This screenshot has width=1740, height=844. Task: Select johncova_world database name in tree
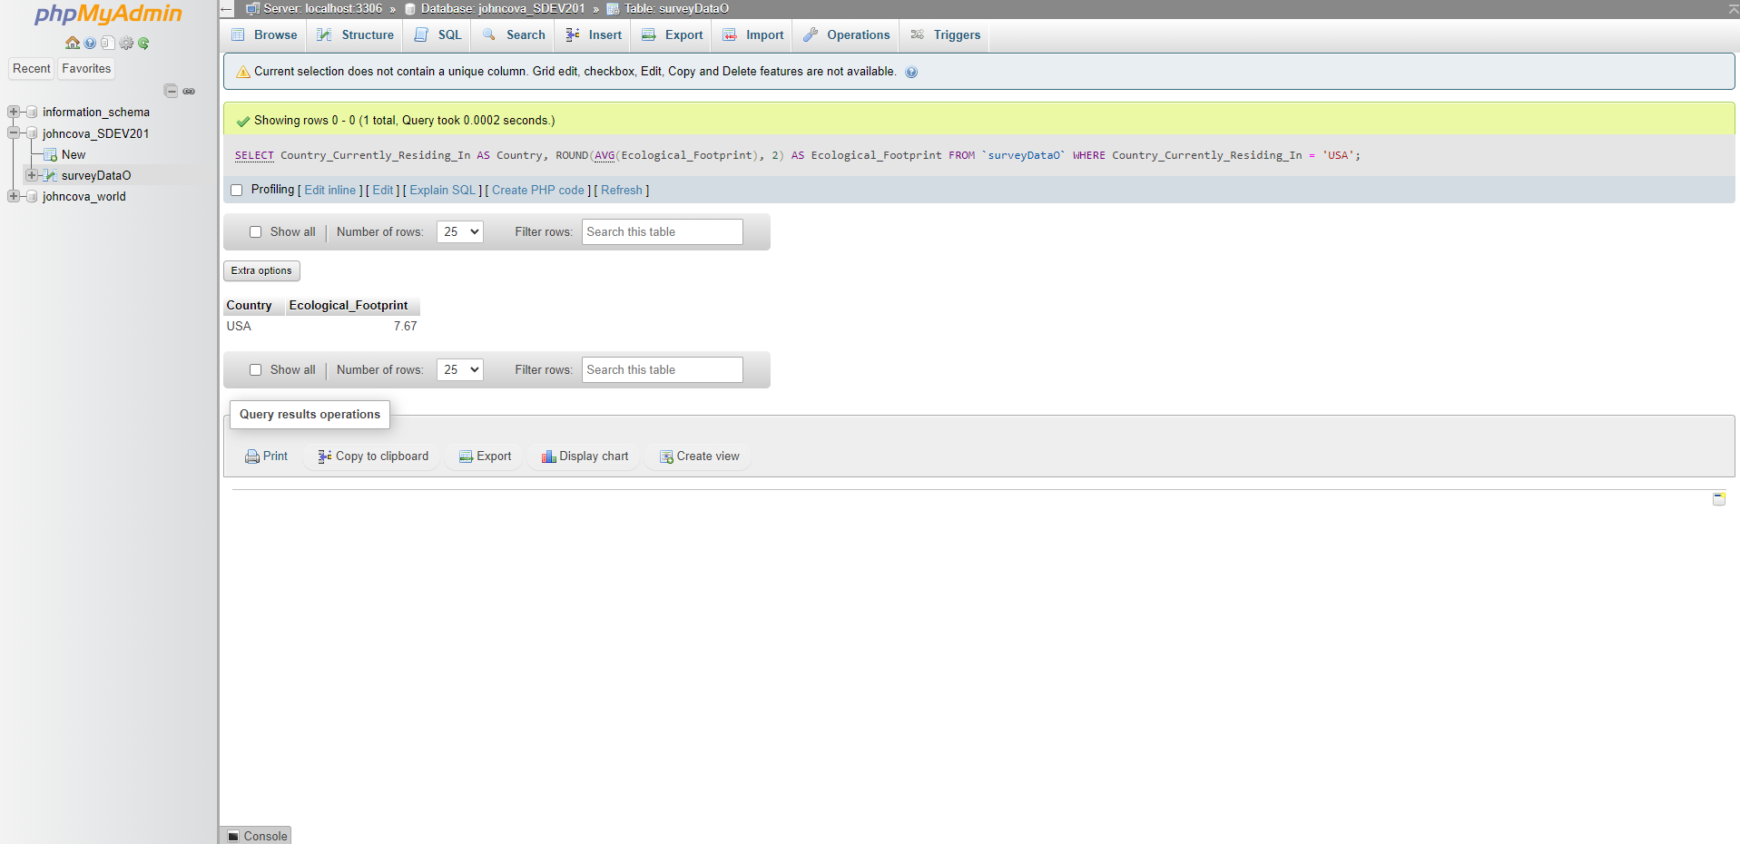pyautogui.click(x=84, y=197)
